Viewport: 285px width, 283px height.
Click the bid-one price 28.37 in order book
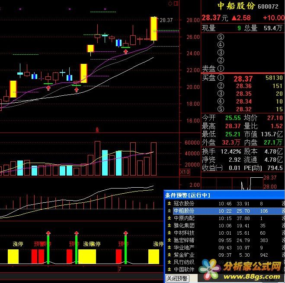(243, 79)
